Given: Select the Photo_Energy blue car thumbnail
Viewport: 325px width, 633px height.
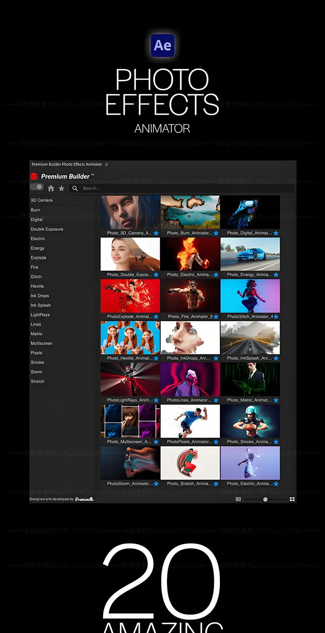Looking at the screenshot, I should pyautogui.click(x=250, y=254).
